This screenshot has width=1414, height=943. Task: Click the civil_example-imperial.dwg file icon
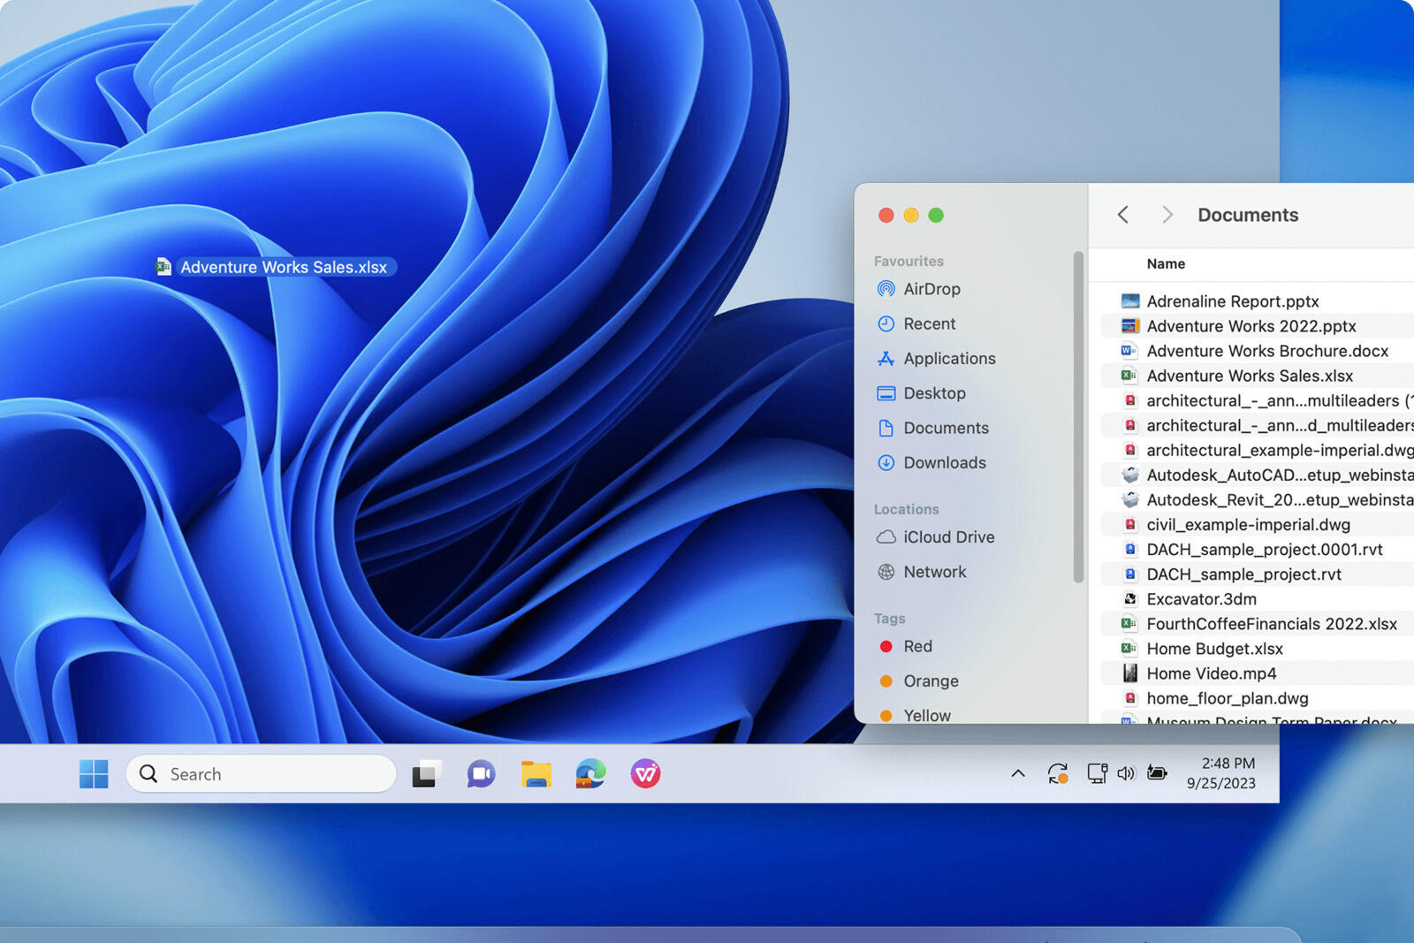1129,525
